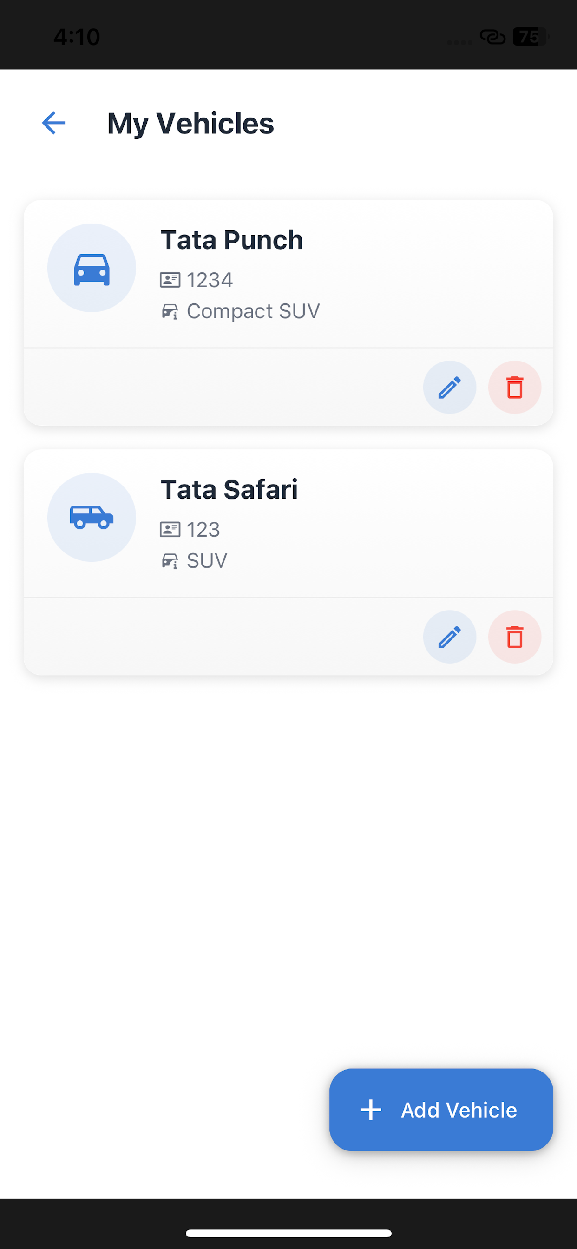Open the Tata Safari title
The image size is (577, 1249).
(229, 489)
